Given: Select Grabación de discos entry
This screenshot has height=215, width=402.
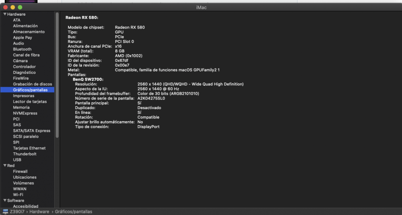Looking at the screenshot, I should pos(33,84).
